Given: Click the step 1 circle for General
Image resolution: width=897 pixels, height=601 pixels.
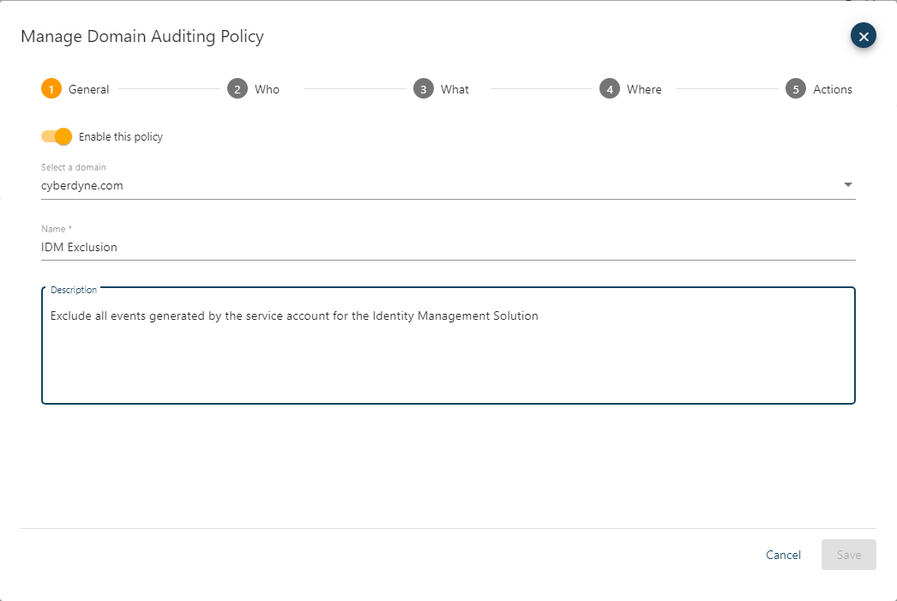Looking at the screenshot, I should [51, 89].
